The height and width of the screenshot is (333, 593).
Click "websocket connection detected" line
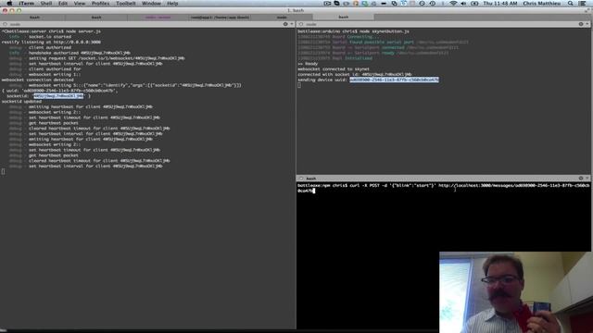point(38,80)
